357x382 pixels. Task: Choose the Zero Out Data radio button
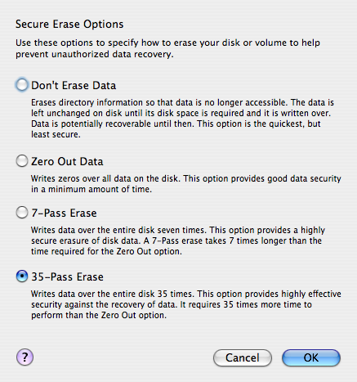22,161
